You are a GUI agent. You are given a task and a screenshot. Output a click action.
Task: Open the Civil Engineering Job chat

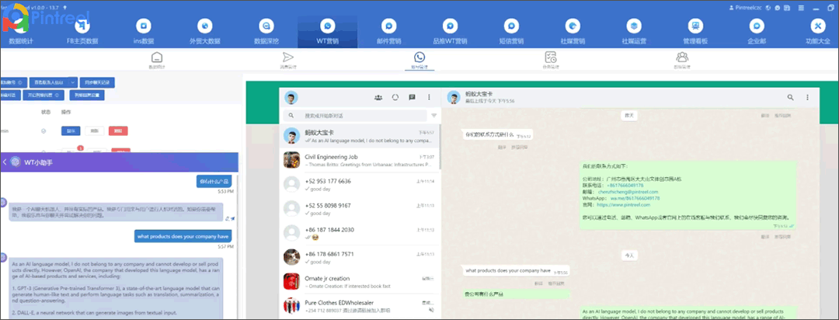(358, 161)
